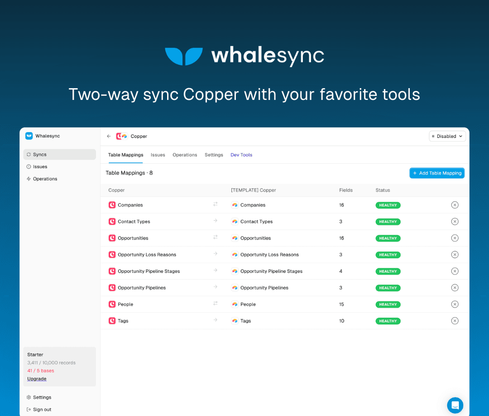
Task: Click the Copper icon beside Contact Types
Action: [112, 222]
